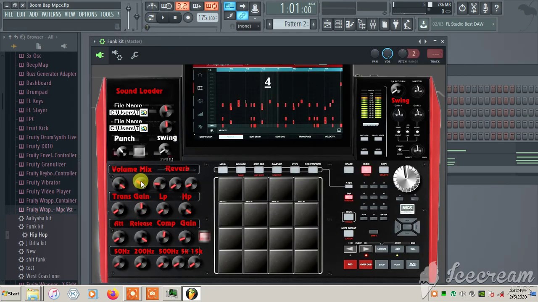This screenshot has width=538, height=302.
Task: Open the Windows Start button
Action: (11, 294)
